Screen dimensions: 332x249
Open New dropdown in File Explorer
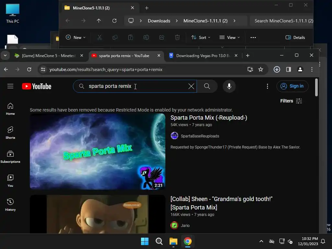pos(76,38)
